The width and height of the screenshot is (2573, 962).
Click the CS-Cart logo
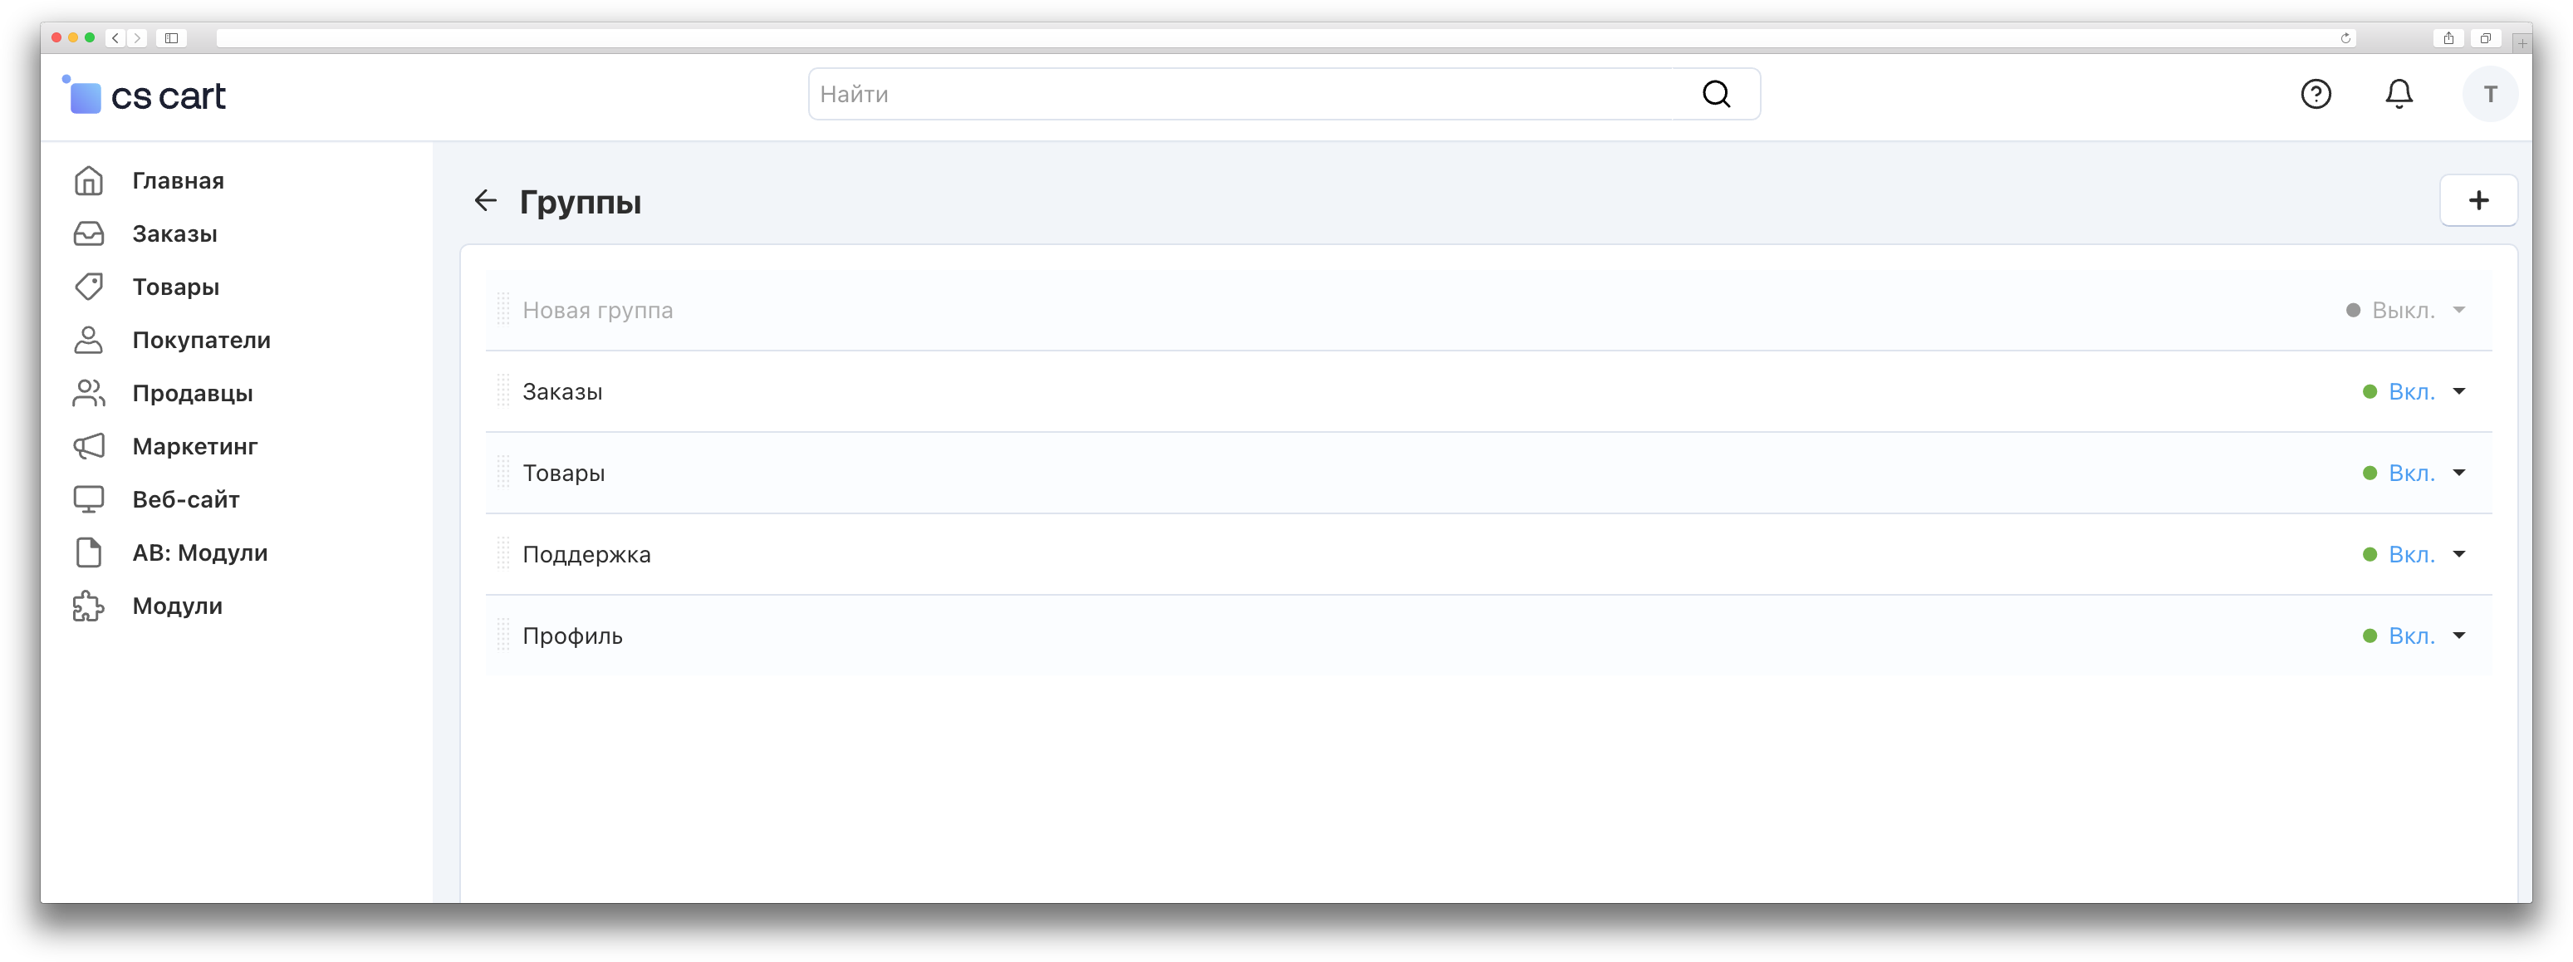tap(146, 96)
